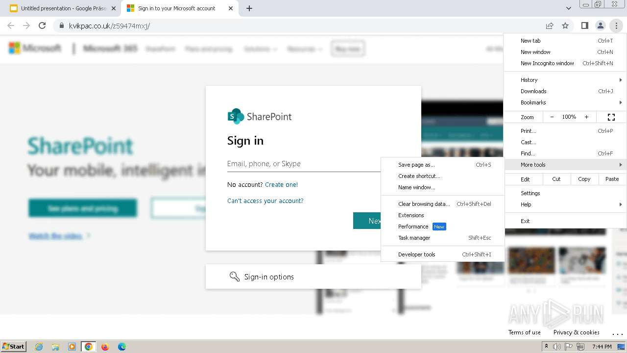627x353 pixels.
Task: Click the volume speaker tray icon
Action: click(557, 347)
